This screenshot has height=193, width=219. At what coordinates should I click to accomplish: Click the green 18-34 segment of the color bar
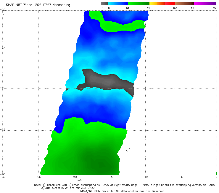[139, 4]
